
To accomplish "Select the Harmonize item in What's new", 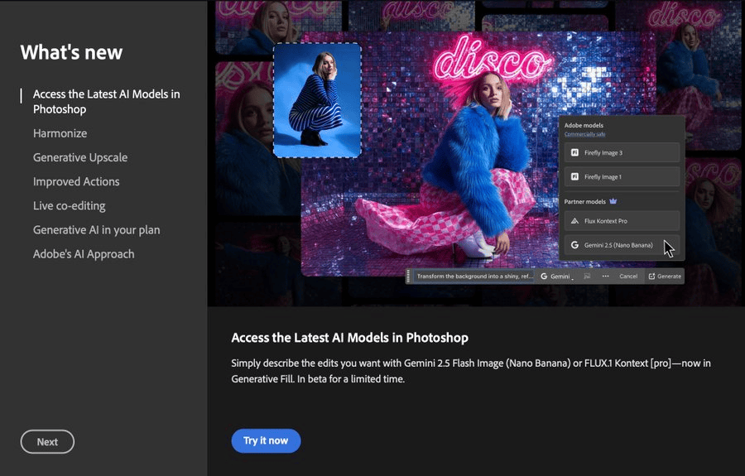I will (60, 133).
